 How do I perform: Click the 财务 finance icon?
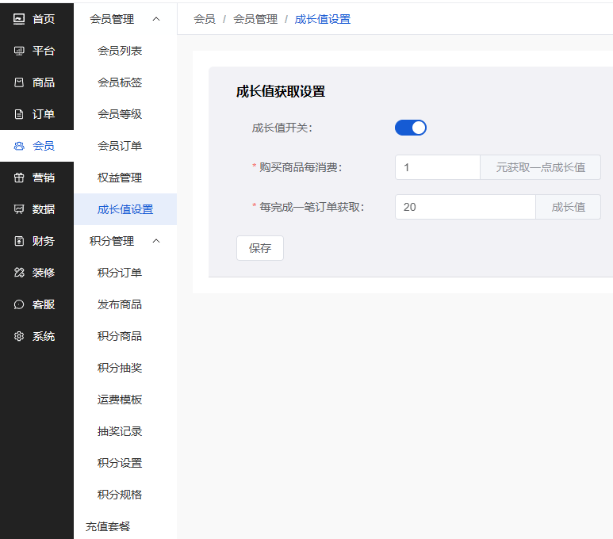point(19,241)
